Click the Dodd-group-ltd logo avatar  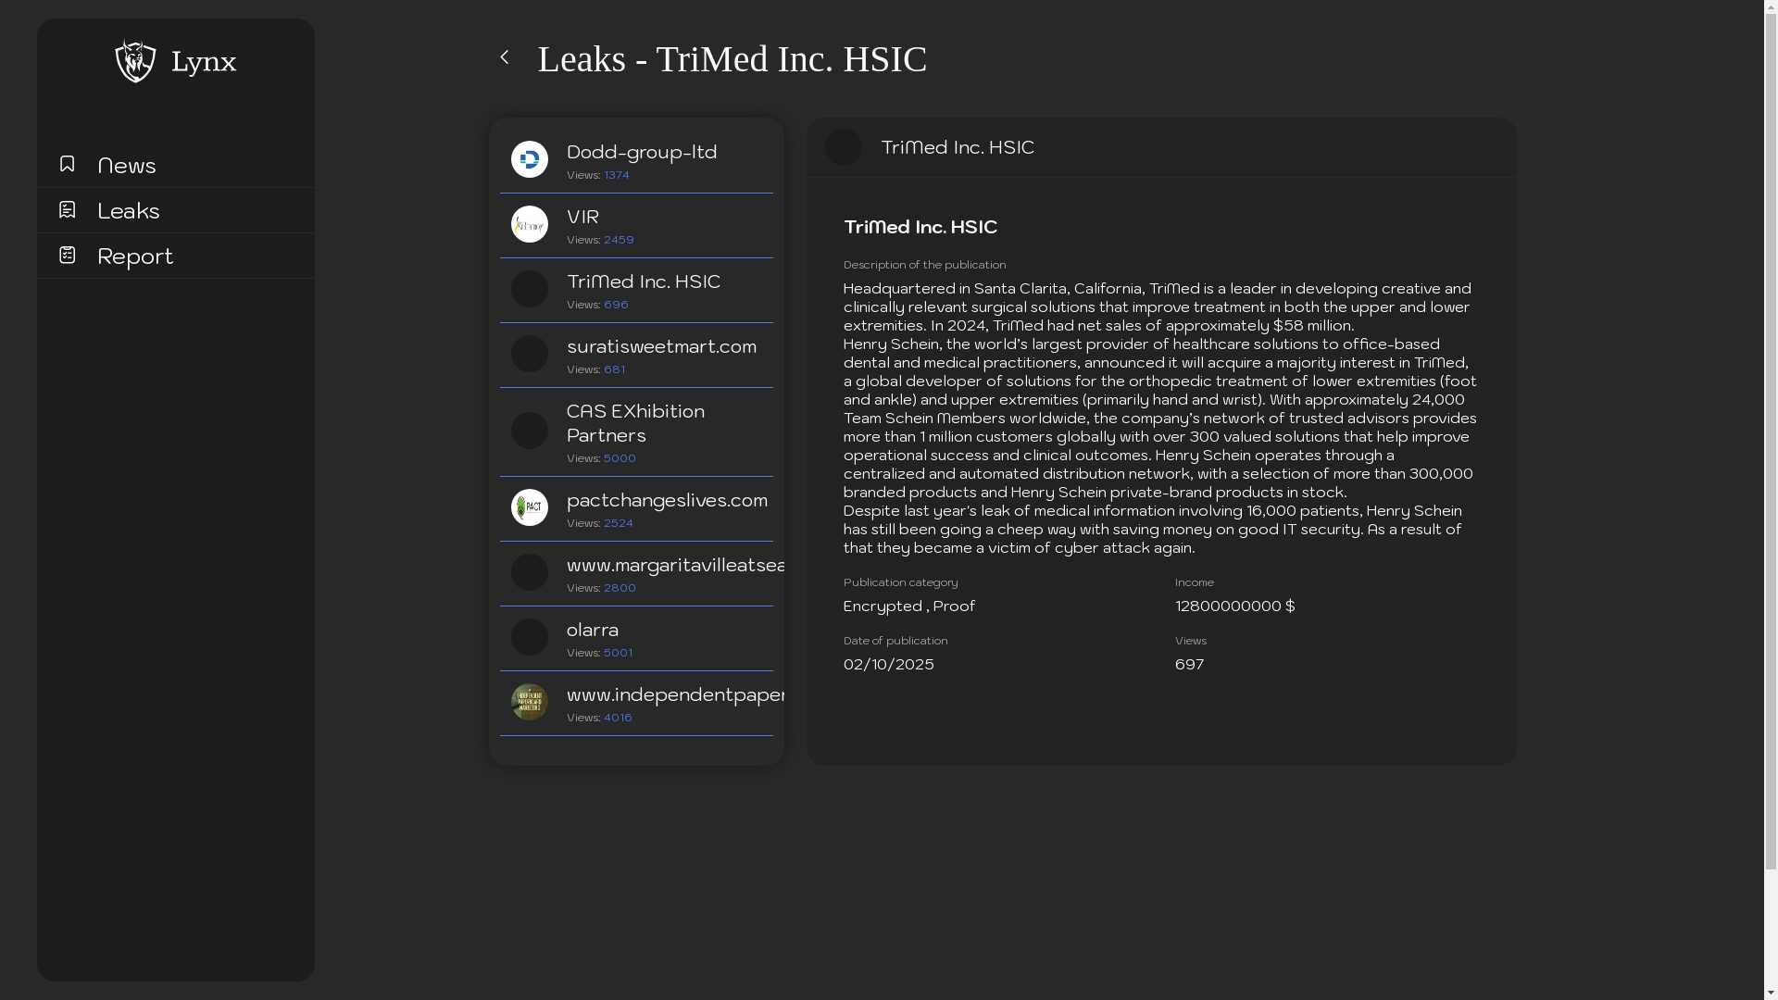point(529,159)
